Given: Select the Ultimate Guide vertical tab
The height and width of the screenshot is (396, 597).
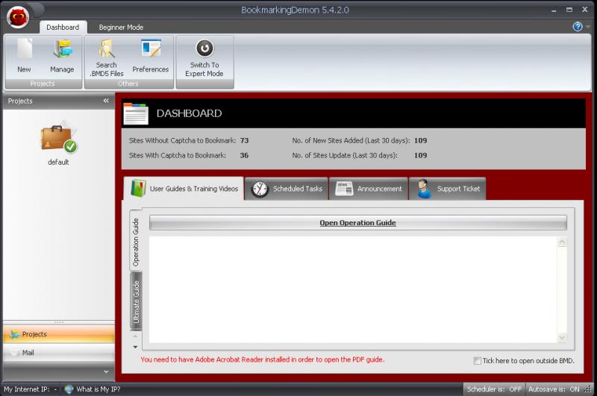Looking at the screenshot, I should [x=136, y=301].
